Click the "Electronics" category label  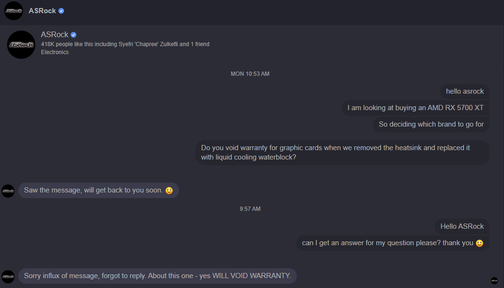click(x=55, y=52)
